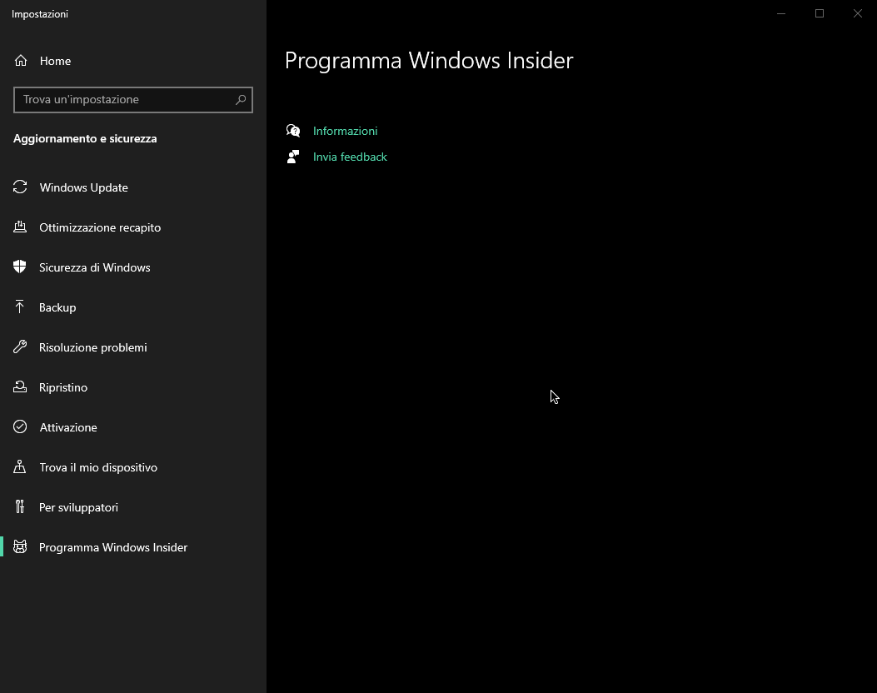Close the Impostazioni window
Viewport: 877px width, 693px height.
(857, 13)
